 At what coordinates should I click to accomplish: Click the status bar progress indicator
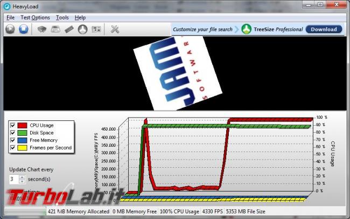click(x=25, y=211)
